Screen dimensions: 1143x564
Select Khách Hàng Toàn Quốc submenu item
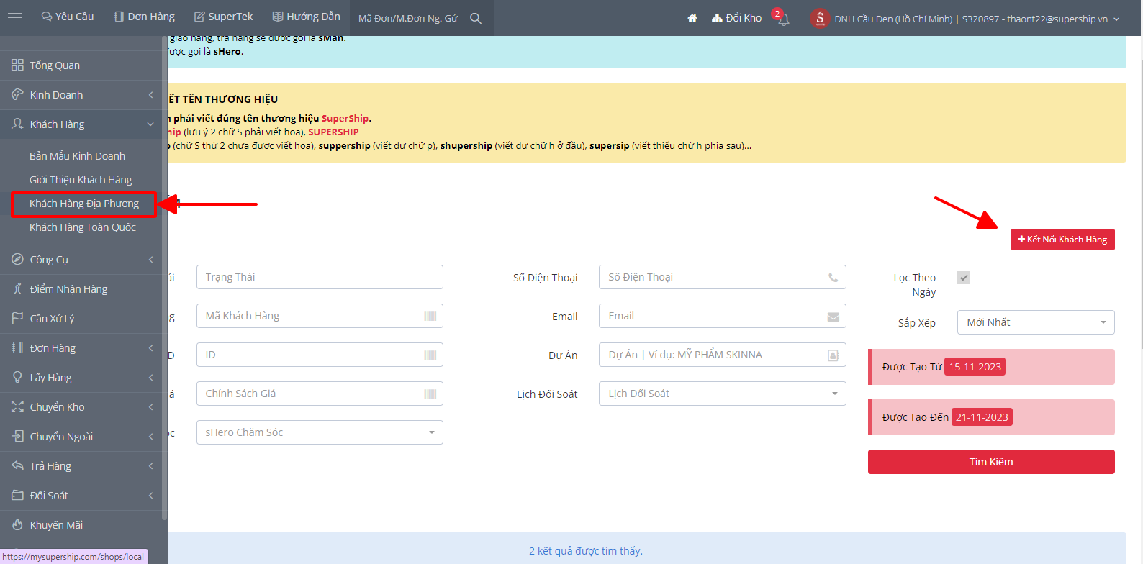[x=83, y=227]
